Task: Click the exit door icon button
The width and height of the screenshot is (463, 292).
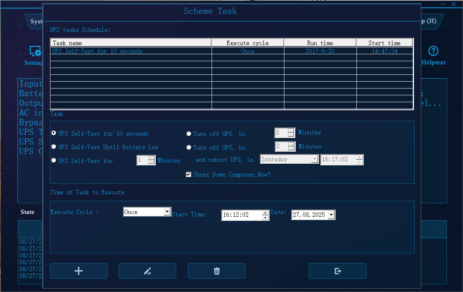Action: click(337, 271)
